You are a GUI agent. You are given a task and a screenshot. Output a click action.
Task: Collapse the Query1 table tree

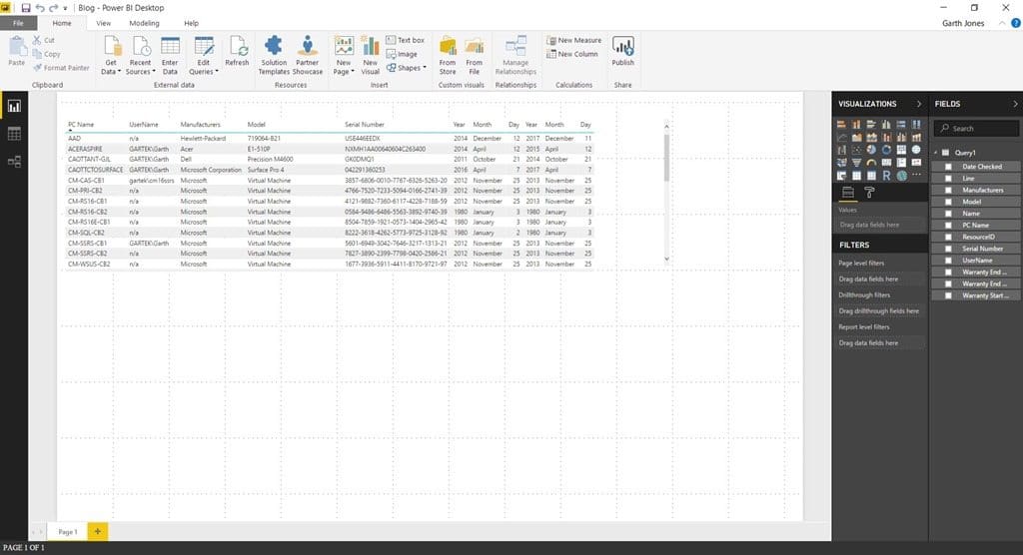[x=936, y=153]
